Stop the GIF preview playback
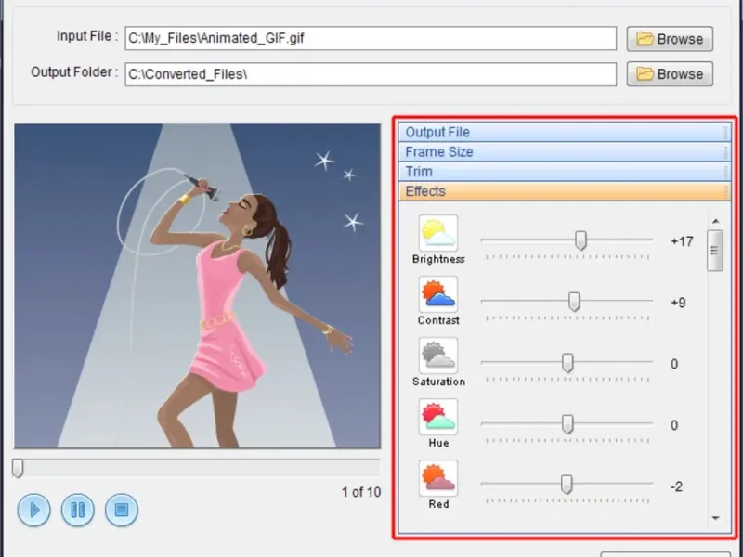The image size is (743, 557). click(x=122, y=510)
